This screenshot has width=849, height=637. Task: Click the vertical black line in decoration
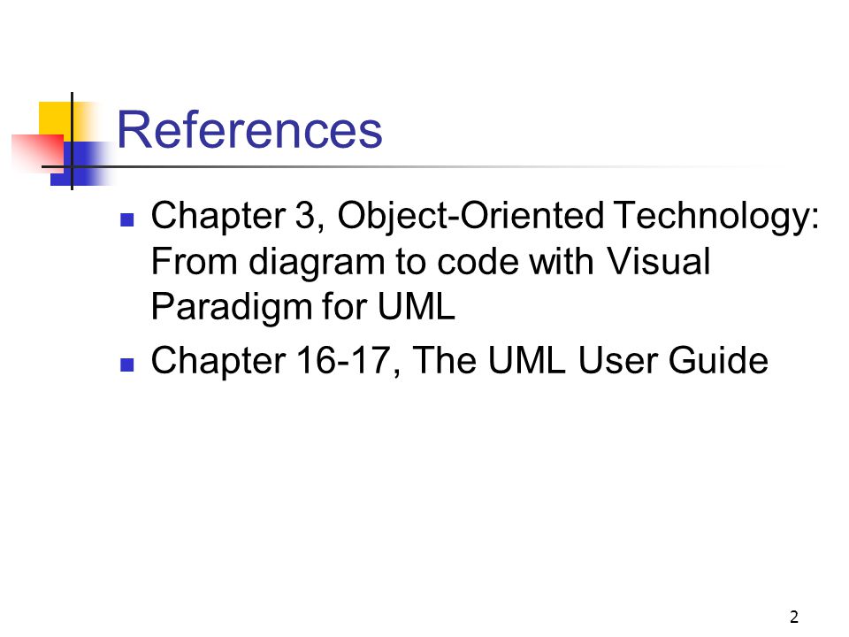(x=72, y=141)
